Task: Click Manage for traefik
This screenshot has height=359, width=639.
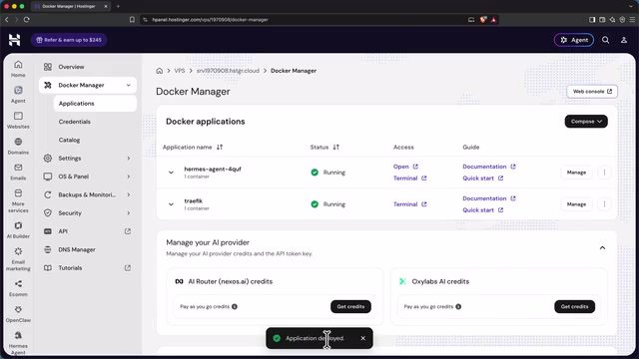Action: pos(576,203)
